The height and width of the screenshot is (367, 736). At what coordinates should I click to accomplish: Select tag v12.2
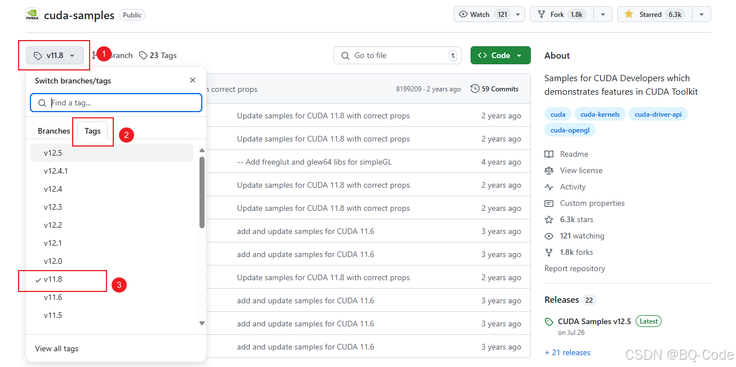pyautogui.click(x=112, y=225)
